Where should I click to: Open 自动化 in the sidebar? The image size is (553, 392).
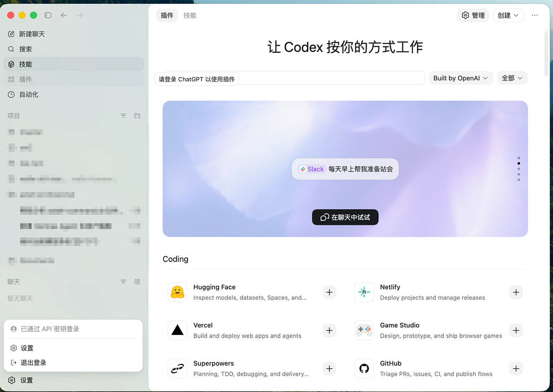point(73,94)
